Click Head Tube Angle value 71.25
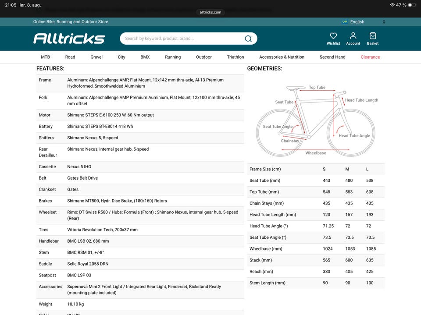 tap(328, 226)
